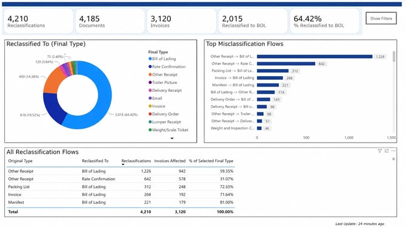Sort by Reclassifications column header
Viewport: 406px width, 228px height.
tap(136, 161)
